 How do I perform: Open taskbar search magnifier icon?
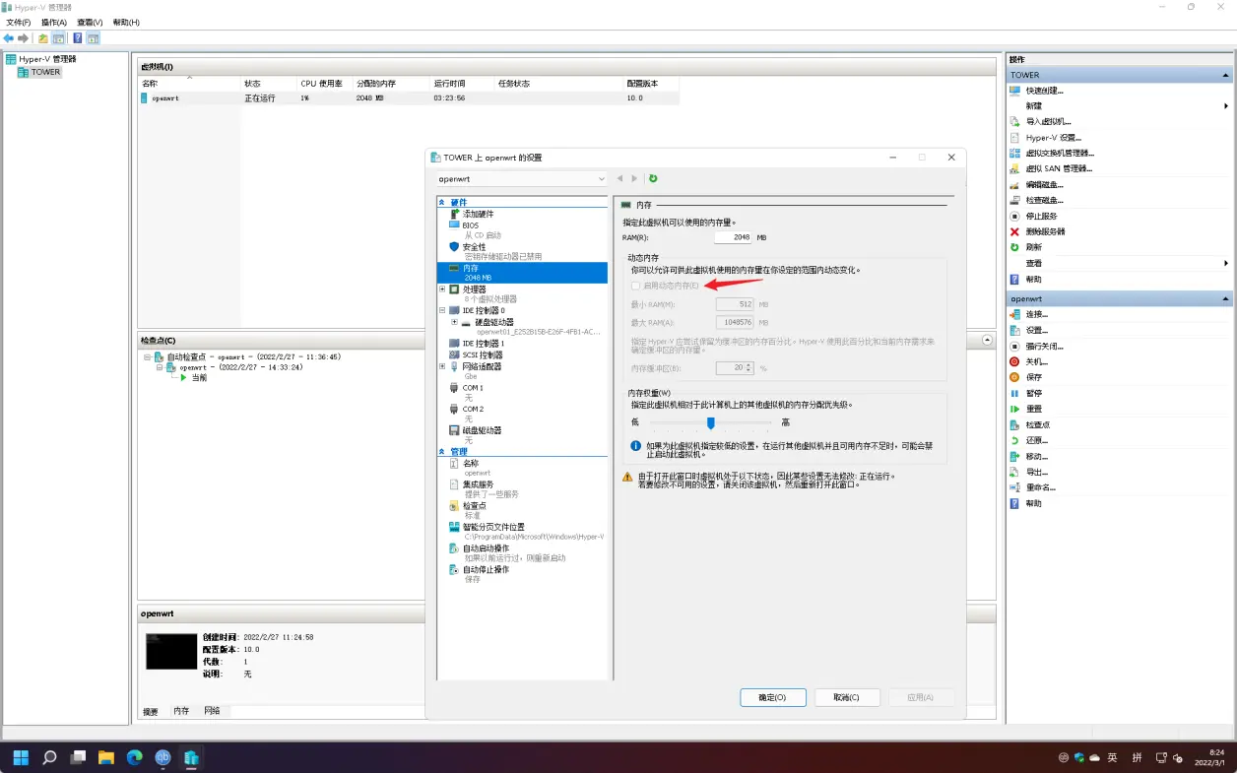[49, 757]
